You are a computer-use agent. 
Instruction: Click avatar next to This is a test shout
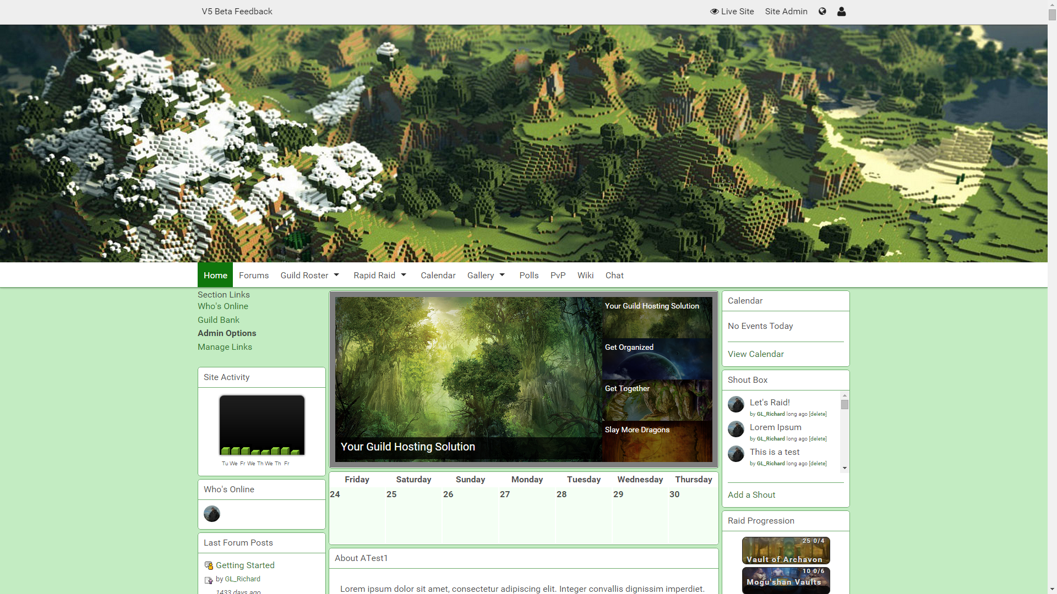736,454
